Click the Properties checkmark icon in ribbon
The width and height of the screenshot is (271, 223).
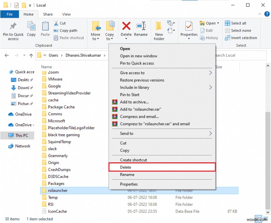point(189,26)
